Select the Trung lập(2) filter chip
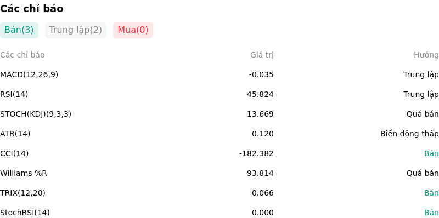This screenshot has width=439, height=218. click(x=76, y=30)
